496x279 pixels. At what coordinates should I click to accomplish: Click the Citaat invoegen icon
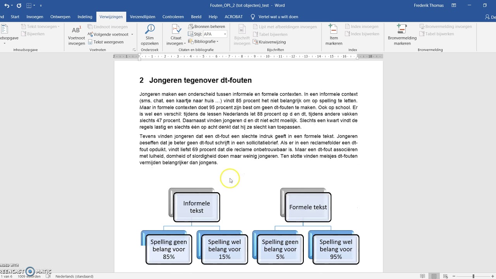pyautogui.click(x=176, y=30)
